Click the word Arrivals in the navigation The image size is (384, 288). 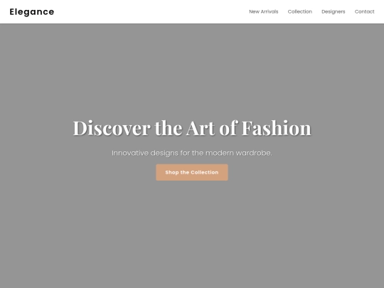tap(270, 12)
